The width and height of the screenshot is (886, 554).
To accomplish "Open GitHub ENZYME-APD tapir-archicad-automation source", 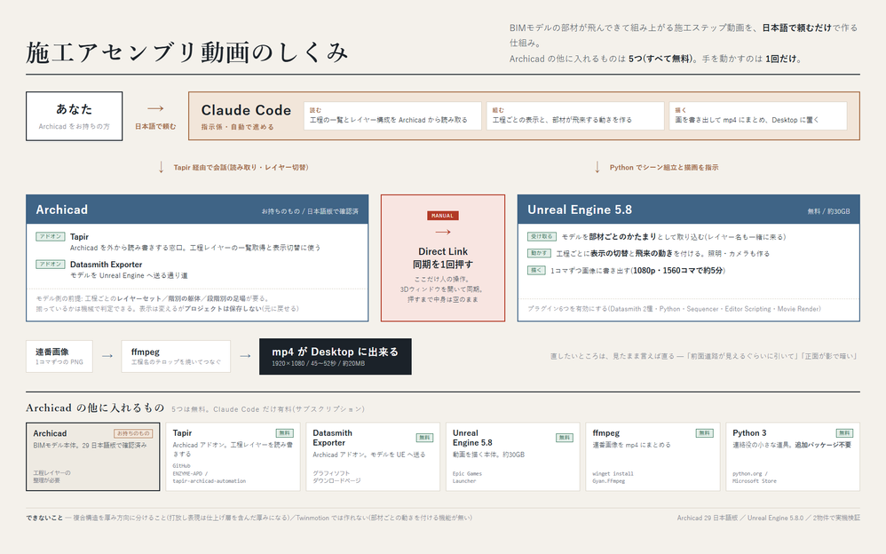I will (x=209, y=474).
